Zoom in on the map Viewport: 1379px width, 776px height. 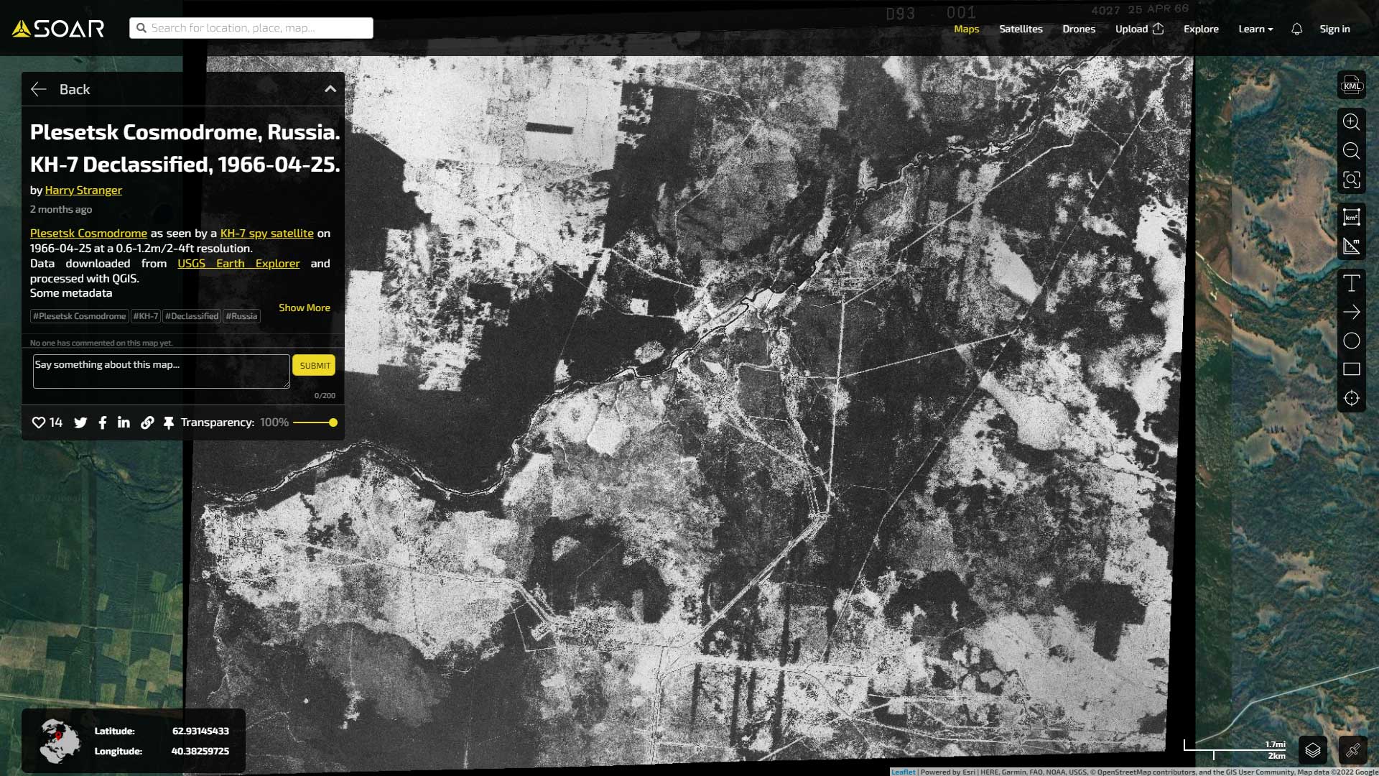[x=1351, y=121]
